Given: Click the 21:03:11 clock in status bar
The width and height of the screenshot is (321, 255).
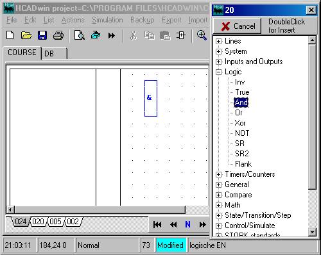Looking at the screenshot, I should point(19,245).
